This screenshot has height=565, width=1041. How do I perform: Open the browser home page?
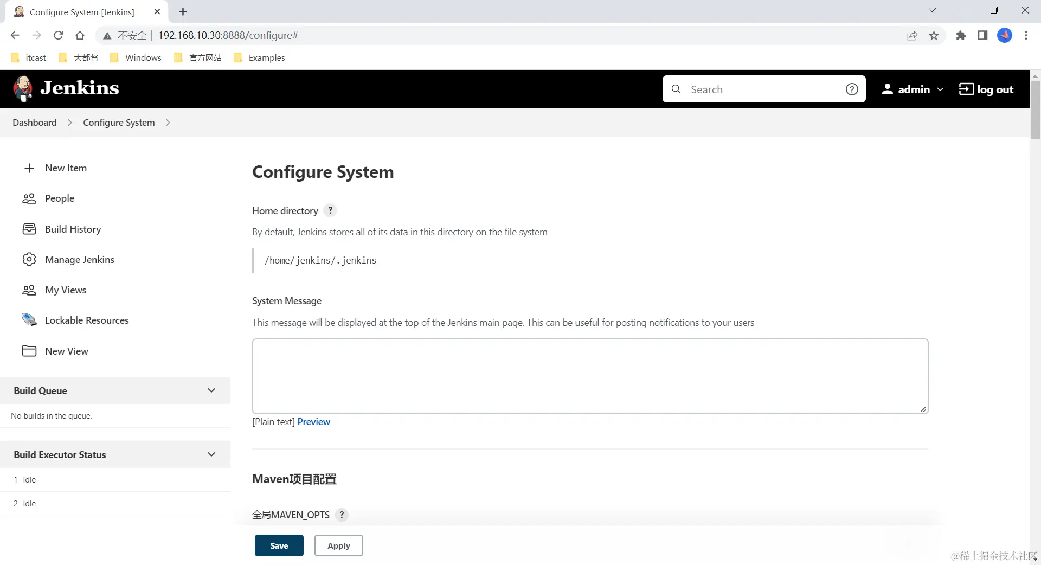(80, 35)
